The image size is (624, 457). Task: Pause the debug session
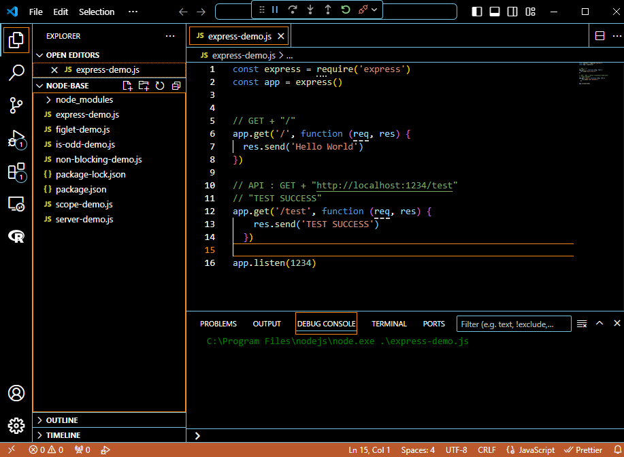click(275, 10)
